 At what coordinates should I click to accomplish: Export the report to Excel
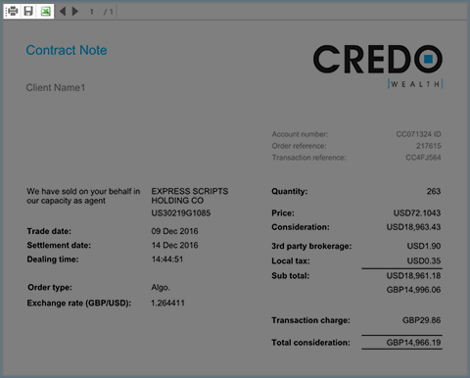point(45,12)
